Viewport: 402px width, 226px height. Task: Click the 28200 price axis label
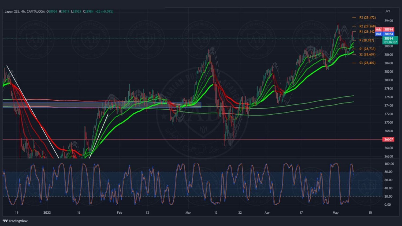389,71
